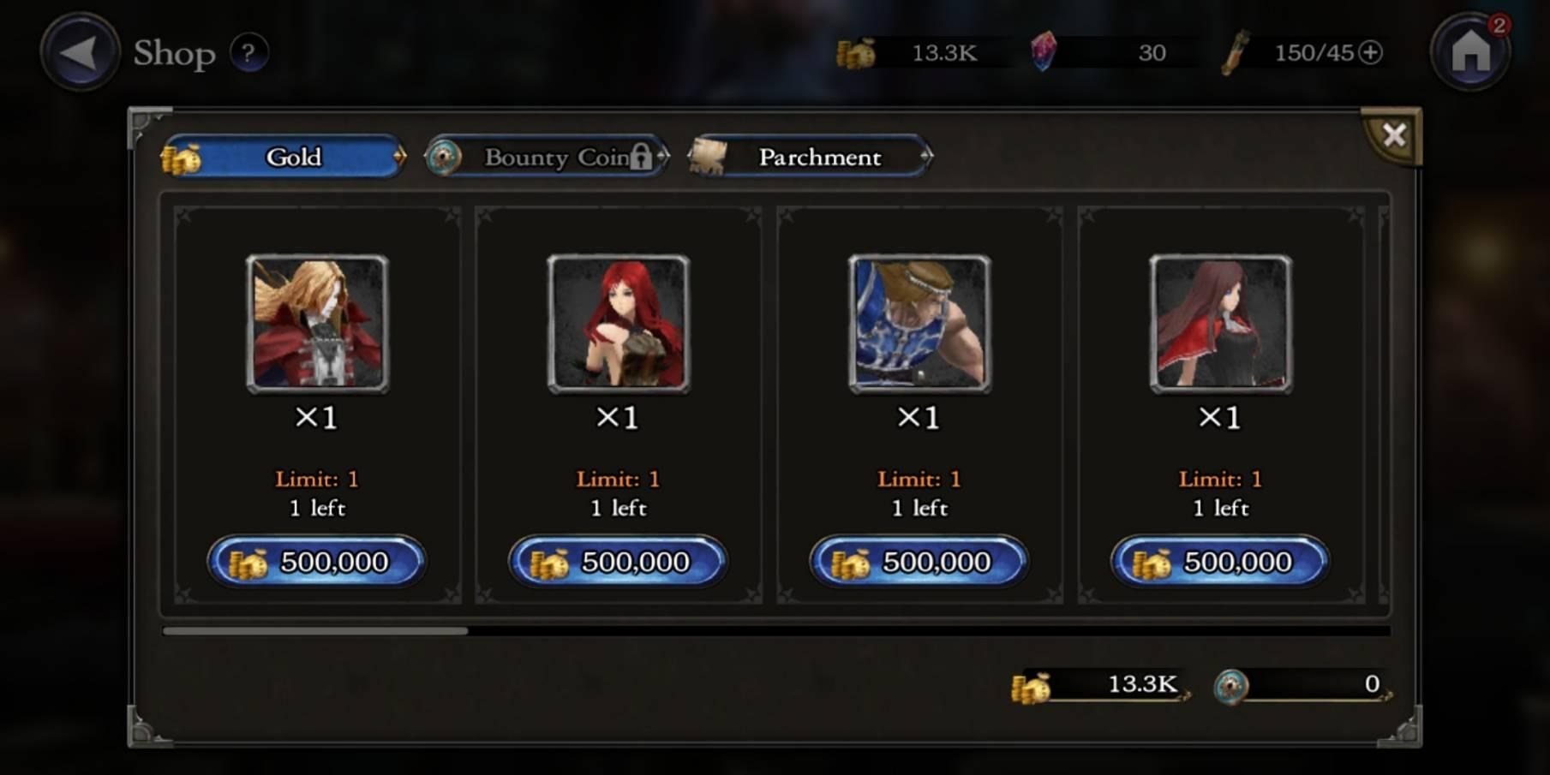This screenshot has width=1550, height=775.
Task: Tap the purple gem currency icon
Action: click(x=1043, y=51)
